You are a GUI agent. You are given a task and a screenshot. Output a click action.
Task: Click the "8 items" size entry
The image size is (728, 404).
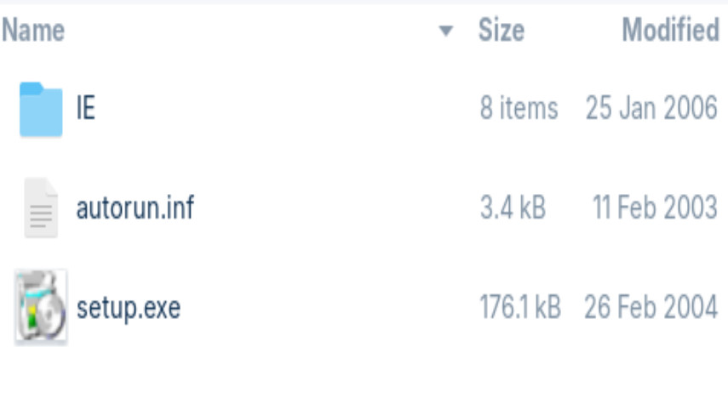coord(519,110)
